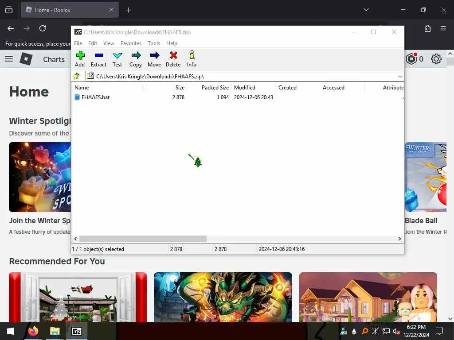Screen dimensions: 454x340
Task: Click the left scroll arrow in 7-Zip
Action: (75, 239)
